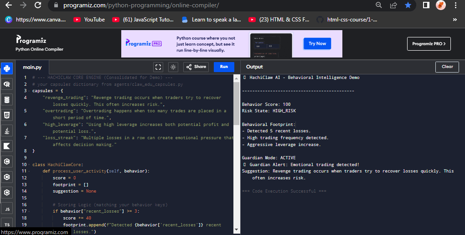Viewport: 465px width, 235px height.
Task: Click the Try Now banner button
Action: click(x=317, y=44)
